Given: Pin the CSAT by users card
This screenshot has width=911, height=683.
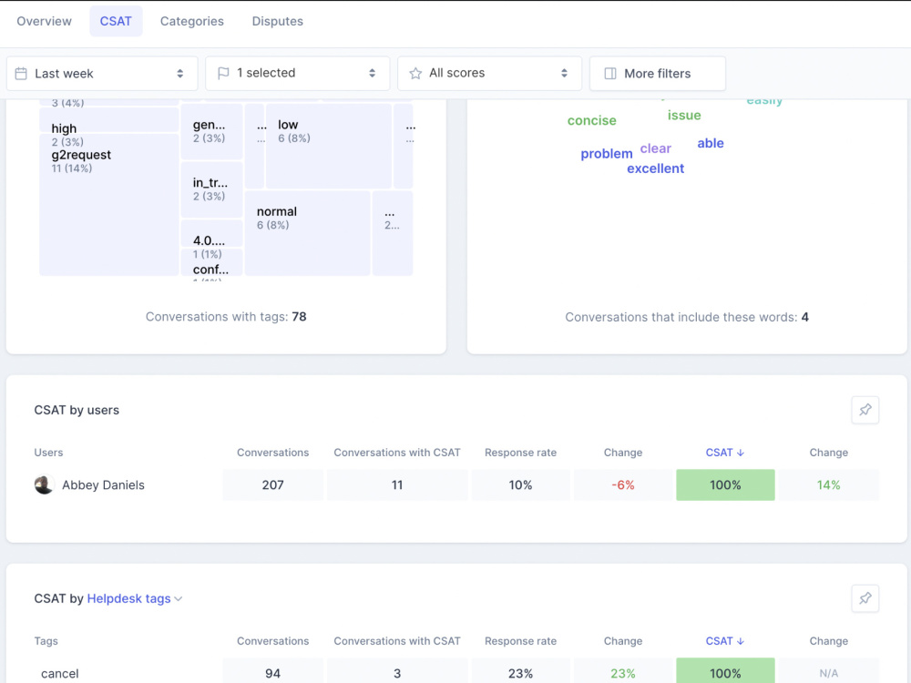Looking at the screenshot, I should [x=865, y=410].
